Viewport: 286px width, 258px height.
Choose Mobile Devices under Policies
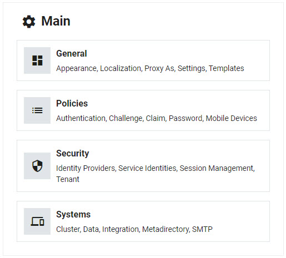(232, 118)
